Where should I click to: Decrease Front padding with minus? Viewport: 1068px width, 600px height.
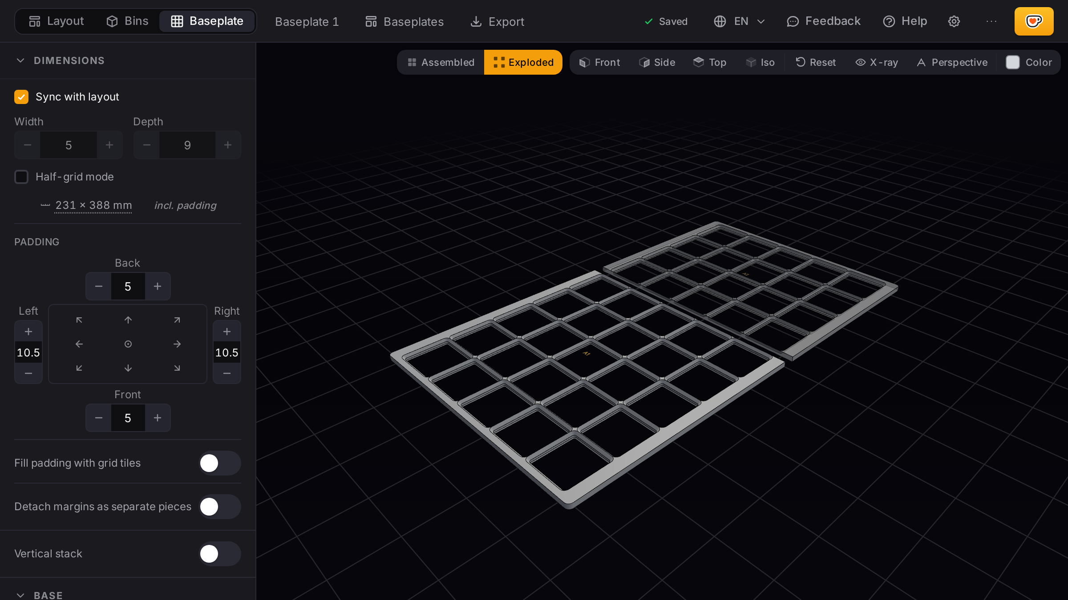pyautogui.click(x=99, y=418)
